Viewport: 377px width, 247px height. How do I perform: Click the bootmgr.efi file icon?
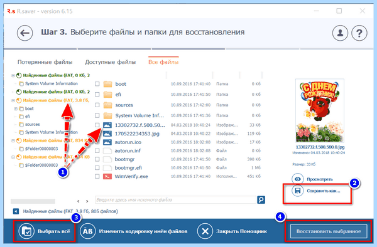pos(107,168)
